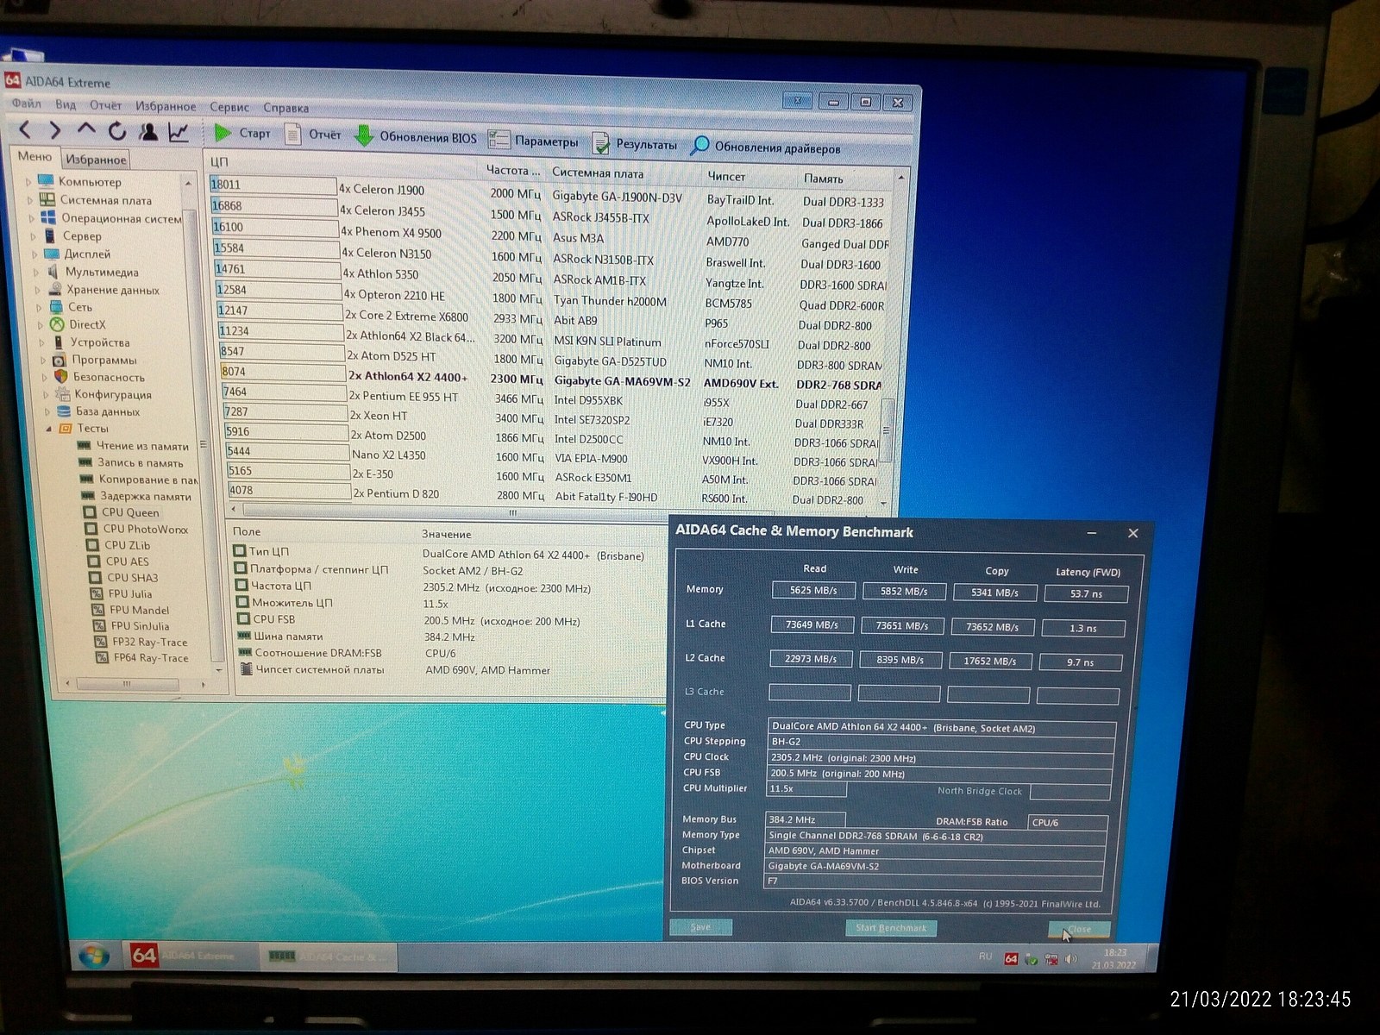The width and height of the screenshot is (1380, 1035).
Task: Open the Файл menu
Action: coord(27,103)
